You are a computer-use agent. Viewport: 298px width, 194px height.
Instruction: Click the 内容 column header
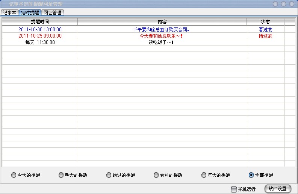(162, 22)
